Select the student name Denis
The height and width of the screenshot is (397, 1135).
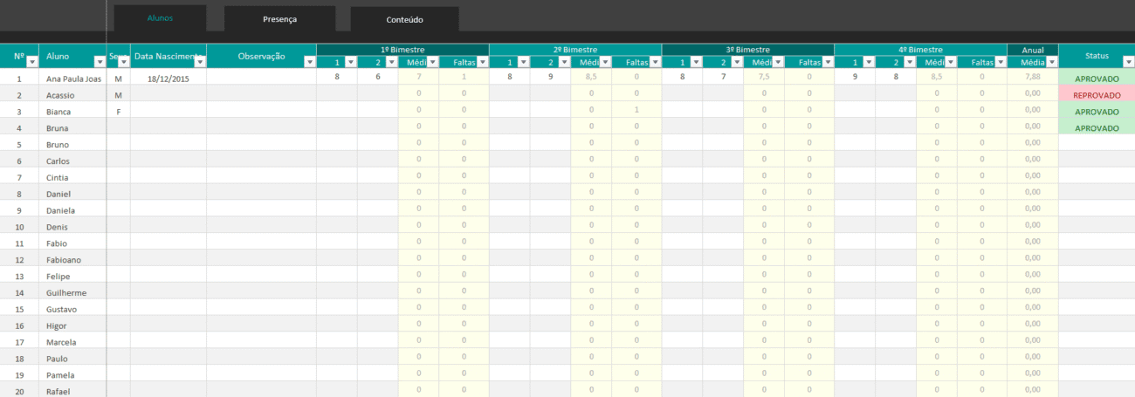pos(57,227)
